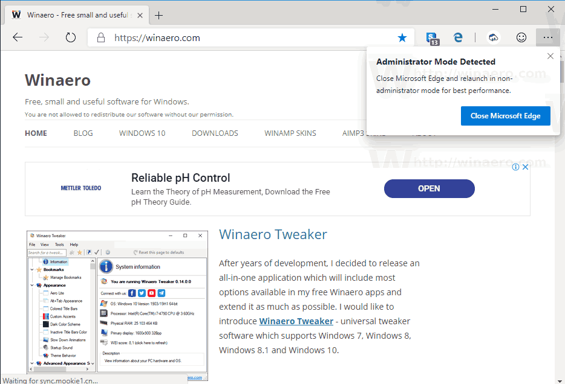565x384 pixels.
Task: Select Custom Accents in the Tweaker tree
Action: point(63,316)
